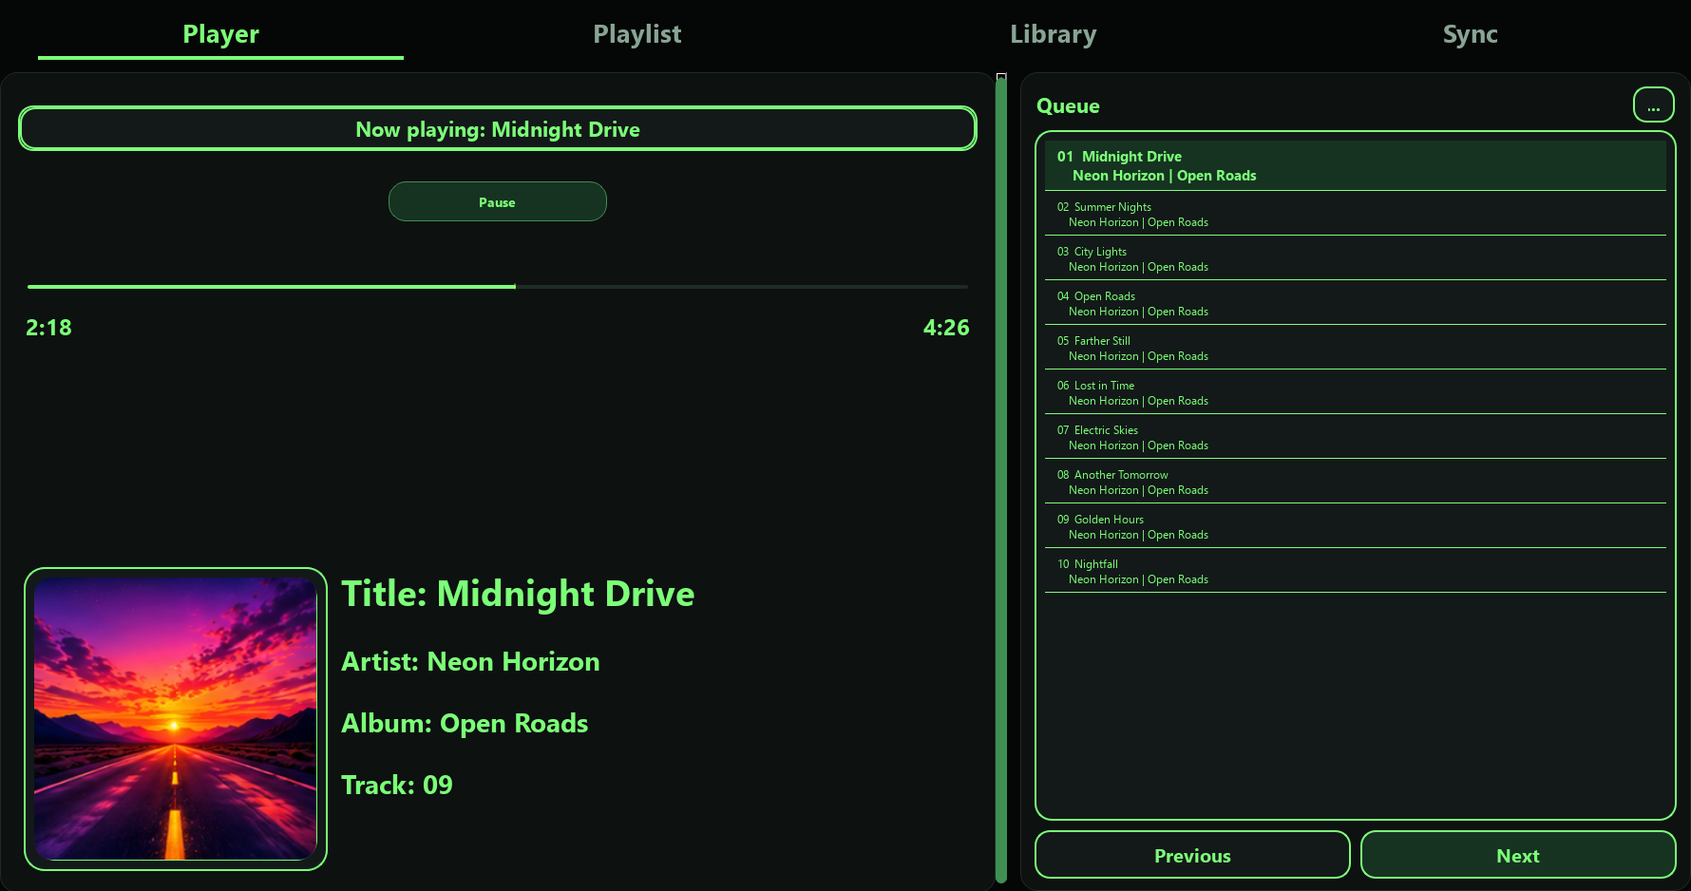Switch to the Player tab
The height and width of the screenshot is (891, 1691).
[x=220, y=34]
